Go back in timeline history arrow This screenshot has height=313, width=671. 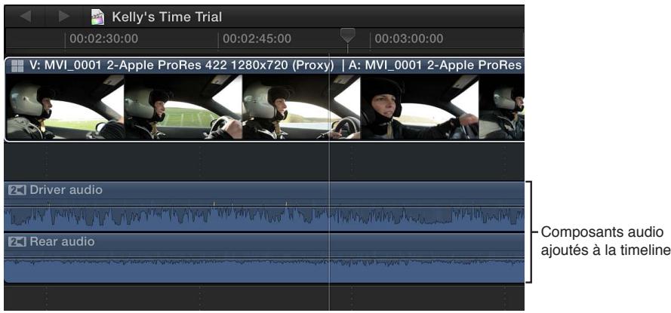pos(25,17)
